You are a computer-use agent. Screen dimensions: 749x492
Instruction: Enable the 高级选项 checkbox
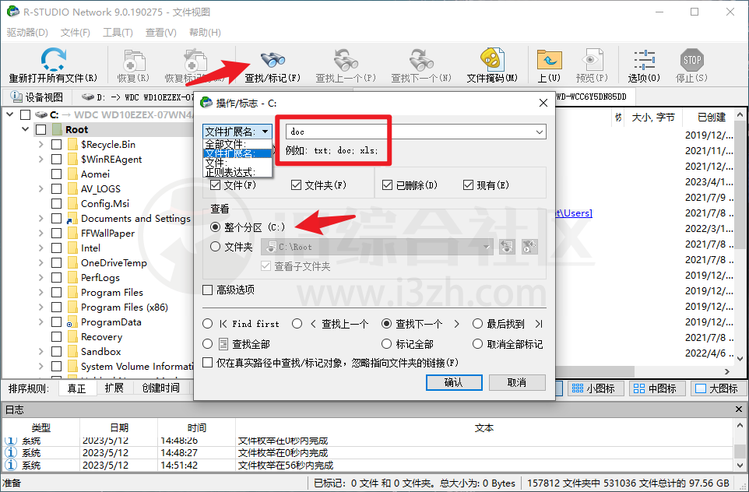[x=208, y=290]
